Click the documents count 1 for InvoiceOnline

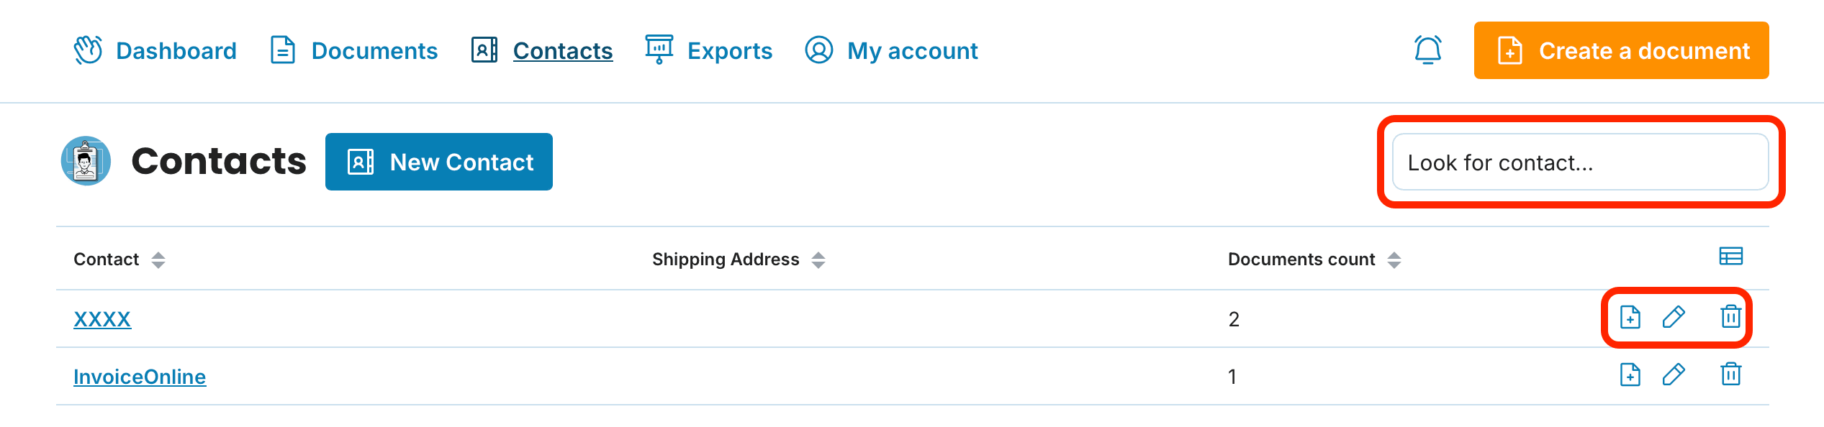point(1232,377)
